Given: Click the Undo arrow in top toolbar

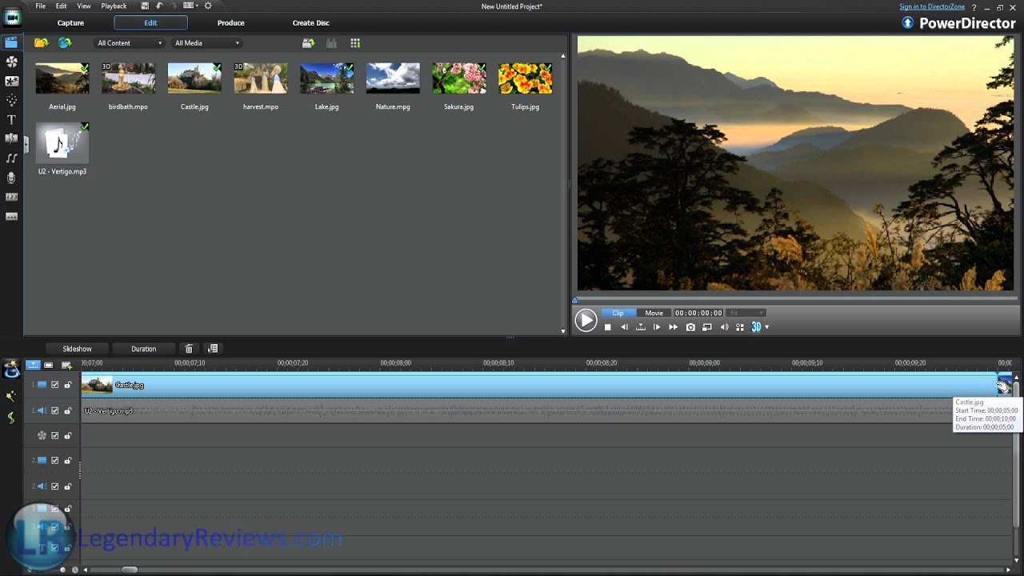Looking at the screenshot, I should click(x=159, y=6).
